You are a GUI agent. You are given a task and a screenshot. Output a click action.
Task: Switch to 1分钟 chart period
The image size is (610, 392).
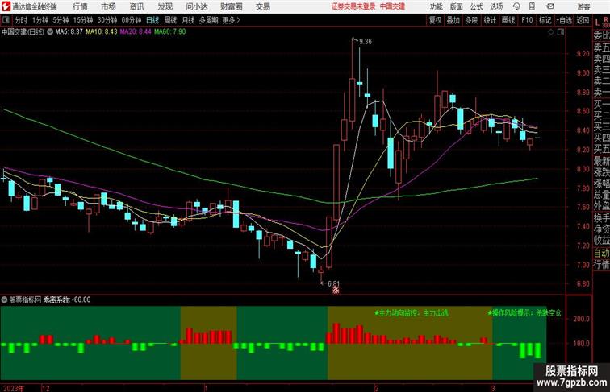pyautogui.click(x=40, y=20)
